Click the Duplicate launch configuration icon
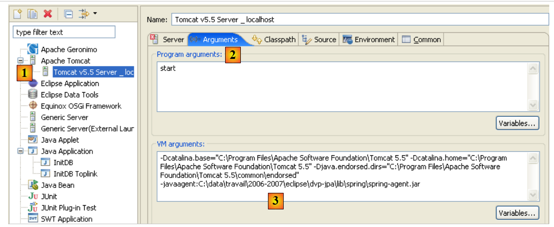 point(32,14)
